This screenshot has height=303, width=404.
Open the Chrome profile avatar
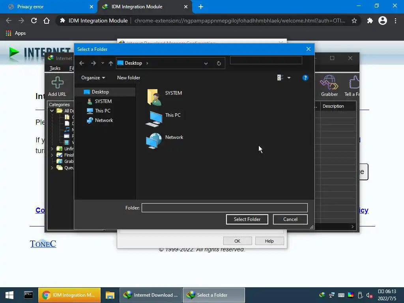pos(383,21)
